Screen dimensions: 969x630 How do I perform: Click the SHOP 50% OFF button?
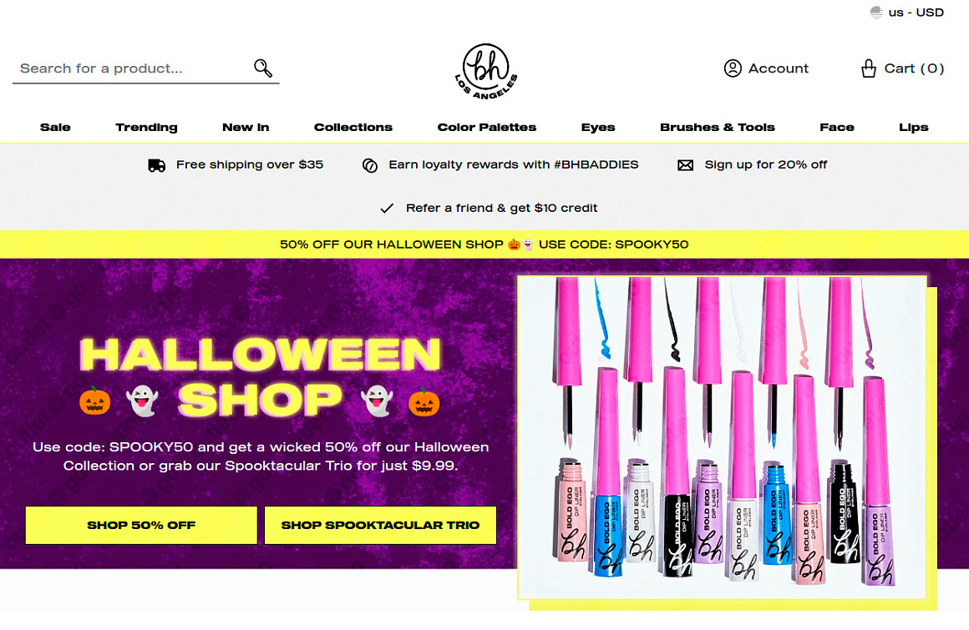(141, 525)
